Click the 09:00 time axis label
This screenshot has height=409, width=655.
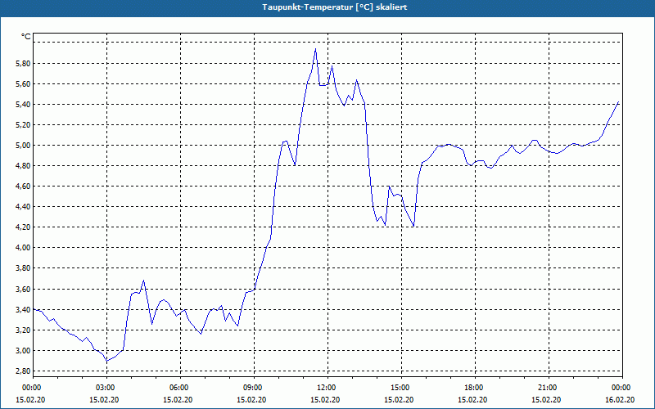[x=254, y=388]
